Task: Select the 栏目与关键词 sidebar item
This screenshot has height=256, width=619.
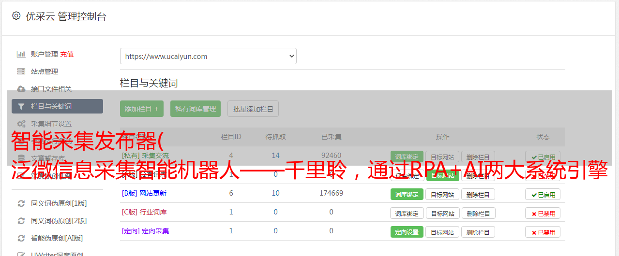Action: pos(57,106)
